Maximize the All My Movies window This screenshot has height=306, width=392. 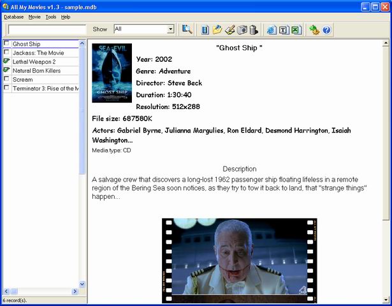pyautogui.click(x=375, y=7)
